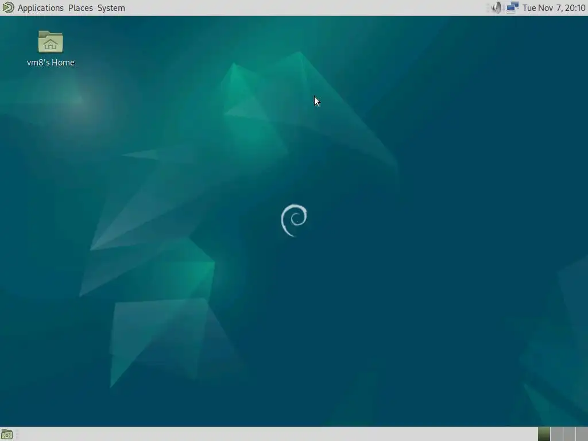Open the Places menu
The height and width of the screenshot is (441, 588).
(80, 8)
